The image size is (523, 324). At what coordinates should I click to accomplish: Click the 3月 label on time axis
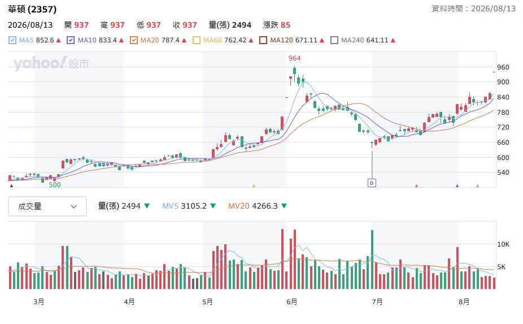pyautogui.click(x=39, y=301)
